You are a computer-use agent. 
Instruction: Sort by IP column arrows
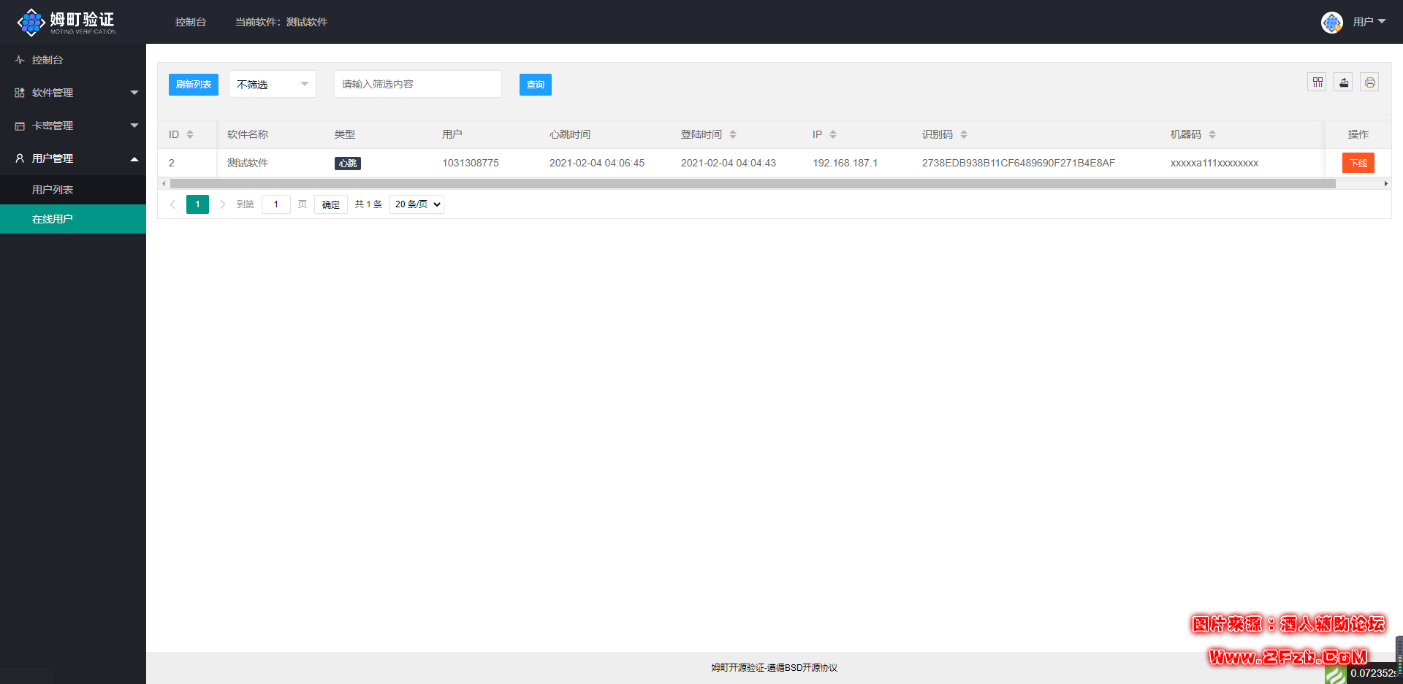tap(833, 134)
